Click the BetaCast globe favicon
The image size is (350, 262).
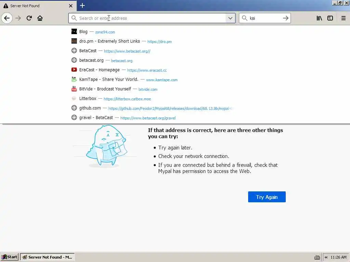74,50
